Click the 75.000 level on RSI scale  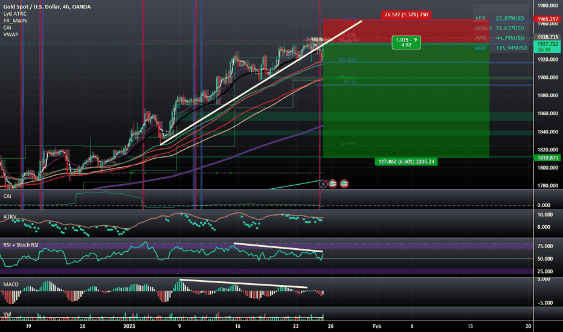pos(545,246)
